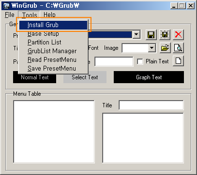Launch GrubList Manager menu item
197x175 pixels.
click(53, 51)
